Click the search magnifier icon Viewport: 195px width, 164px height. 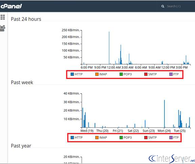162,6
